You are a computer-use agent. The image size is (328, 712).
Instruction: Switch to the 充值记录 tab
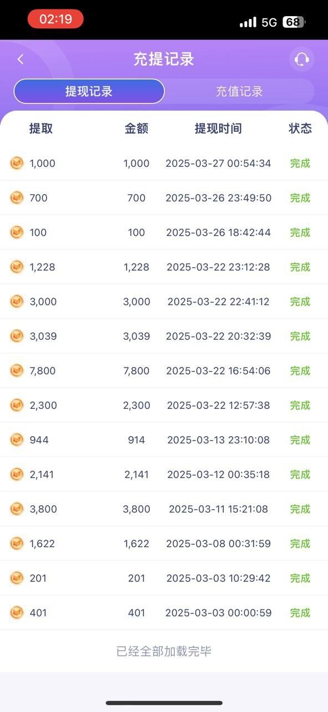[239, 91]
